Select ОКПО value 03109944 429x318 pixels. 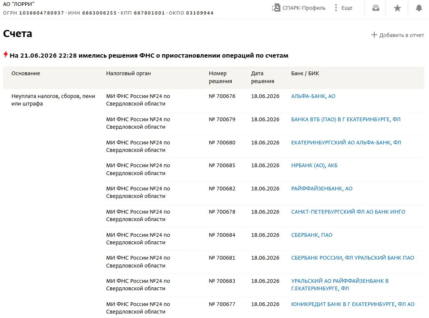(200, 13)
